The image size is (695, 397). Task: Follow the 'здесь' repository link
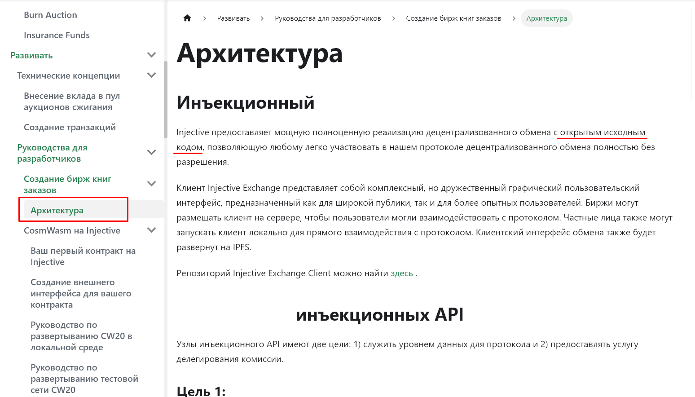[402, 273]
